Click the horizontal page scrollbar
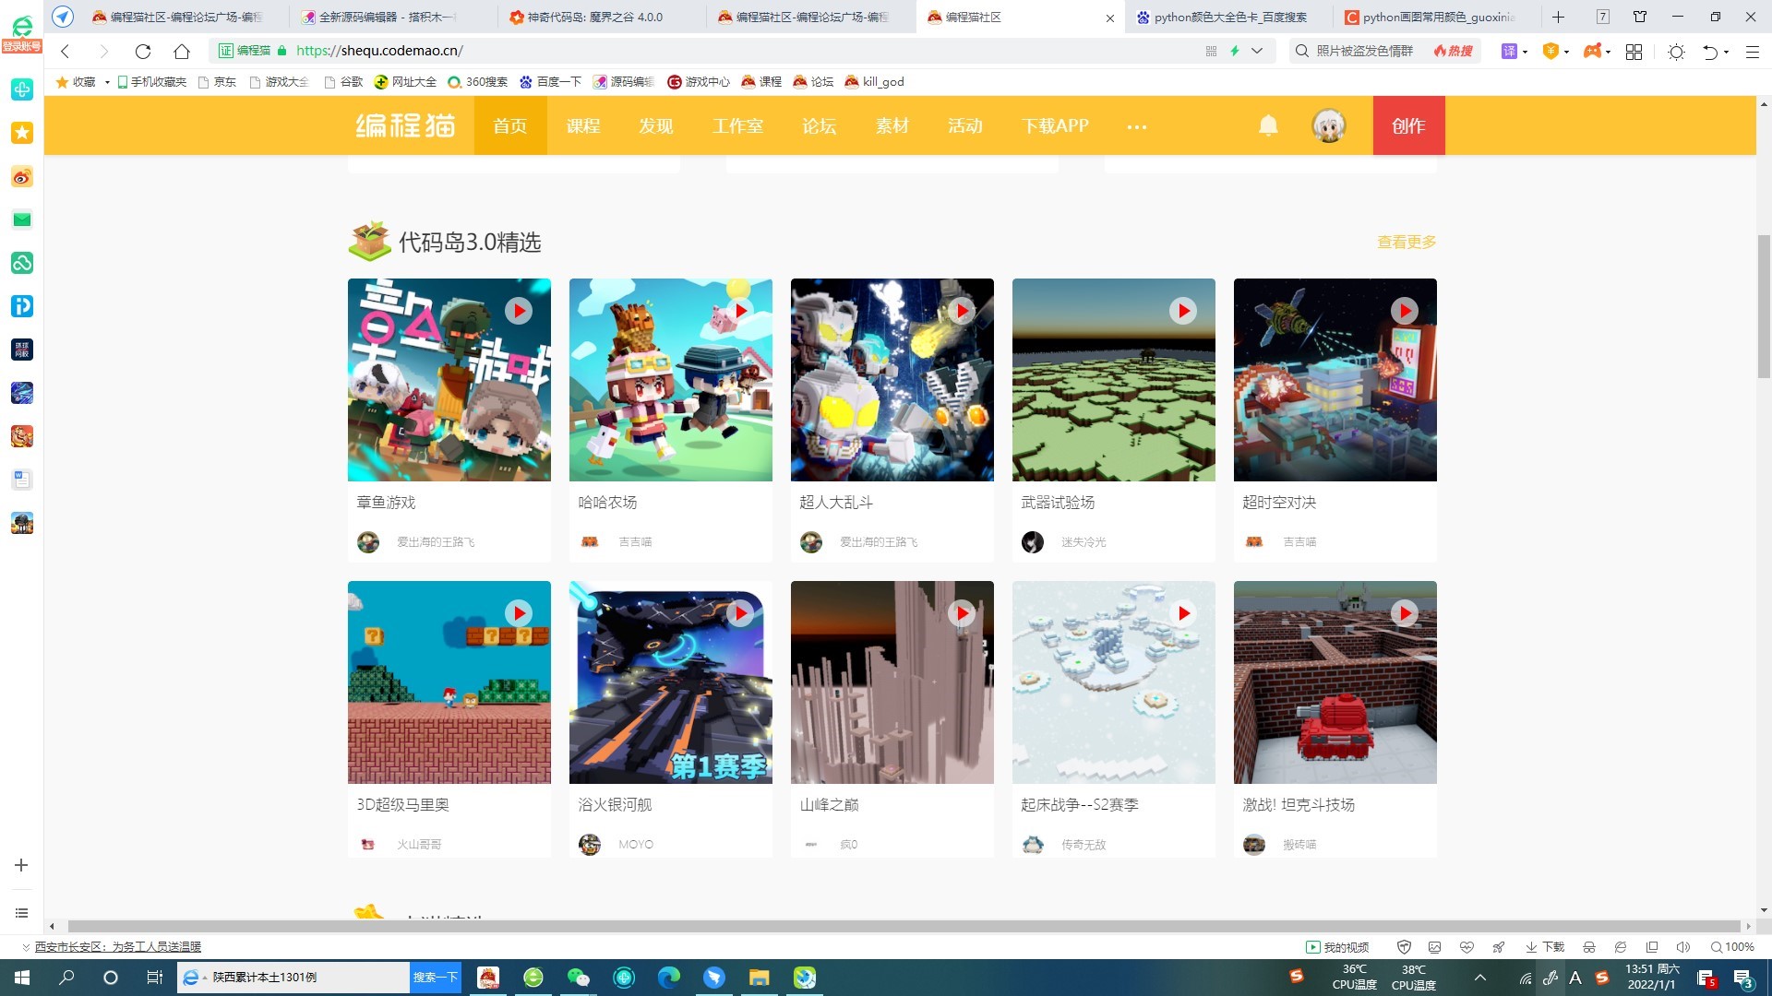The image size is (1772, 996). [x=904, y=926]
